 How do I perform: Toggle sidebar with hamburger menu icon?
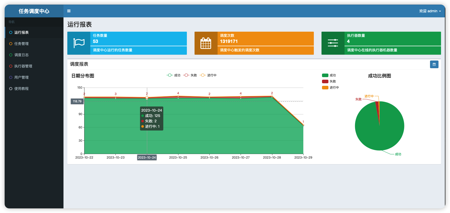(x=69, y=11)
